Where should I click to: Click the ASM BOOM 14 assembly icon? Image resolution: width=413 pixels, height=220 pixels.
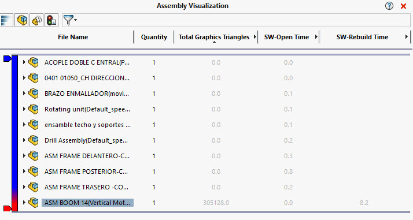[x=34, y=203]
